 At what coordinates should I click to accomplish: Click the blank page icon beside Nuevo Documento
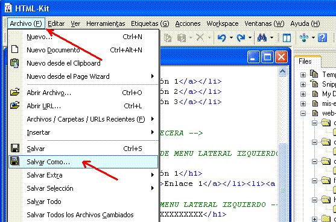tap(14, 49)
